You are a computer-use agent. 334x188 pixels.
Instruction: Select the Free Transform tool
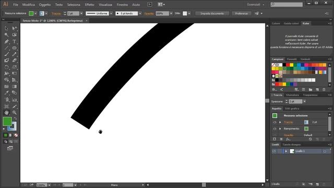click(x=14, y=74)
